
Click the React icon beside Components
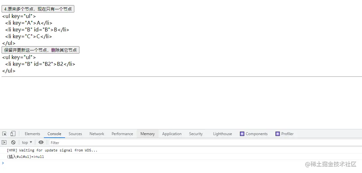[x=242, y=134]
